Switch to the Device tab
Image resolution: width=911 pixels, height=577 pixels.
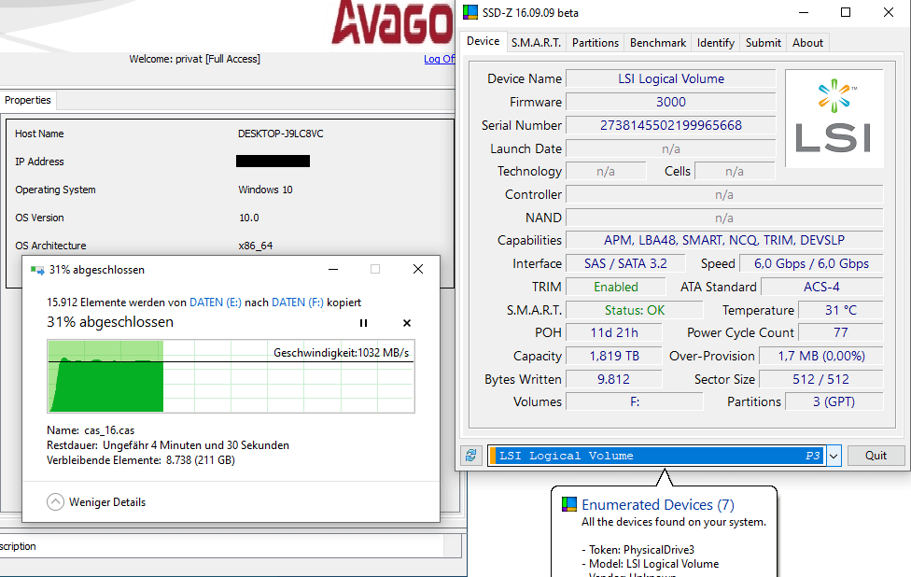click(483, 41)
